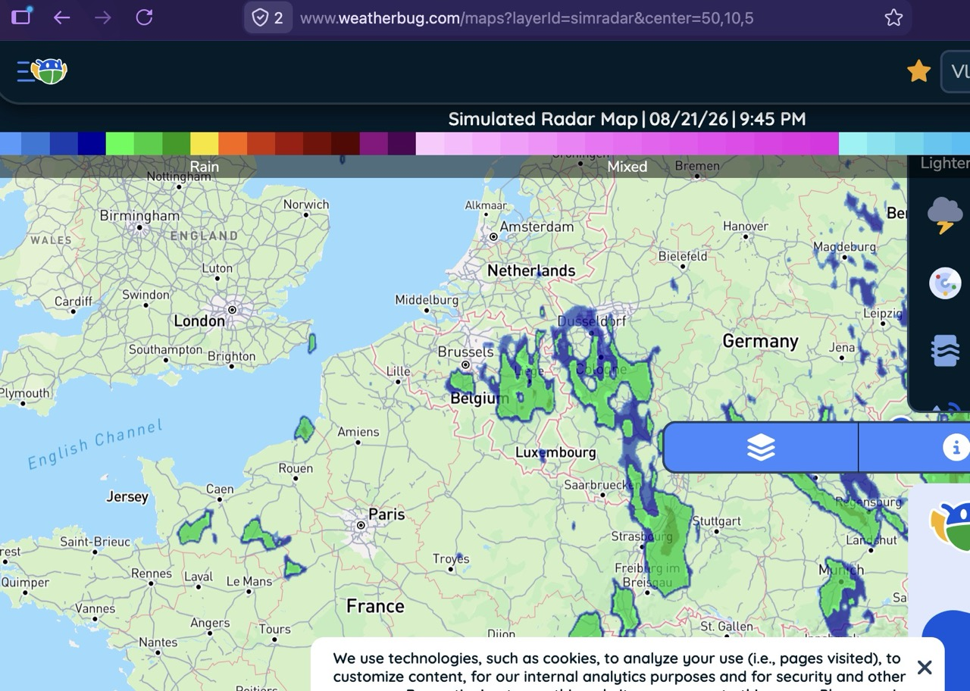
Task: Show map legend info
Action: pos(956,448)
